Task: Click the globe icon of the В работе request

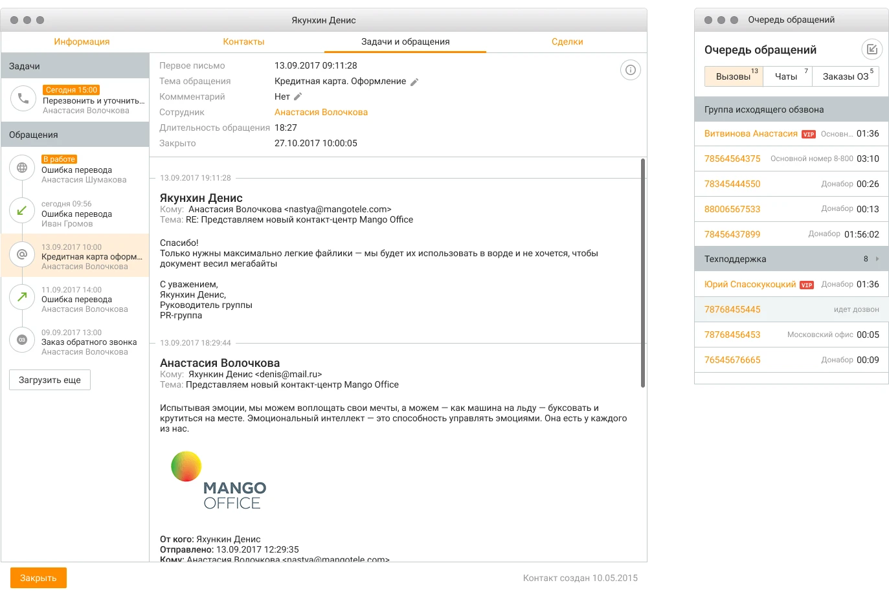Action: click(22, 168)
